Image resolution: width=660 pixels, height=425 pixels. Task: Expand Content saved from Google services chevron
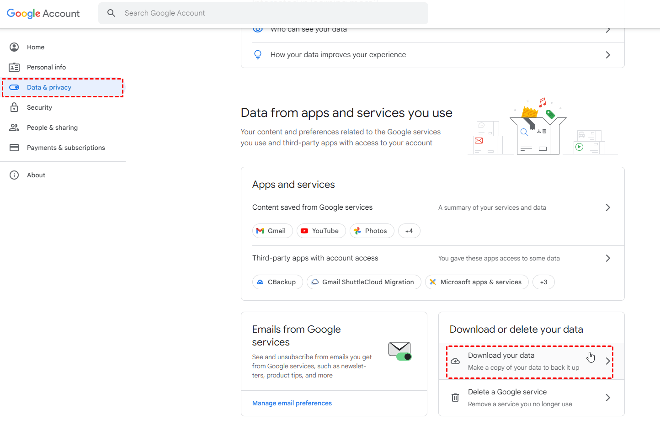[x=608, y=207]
